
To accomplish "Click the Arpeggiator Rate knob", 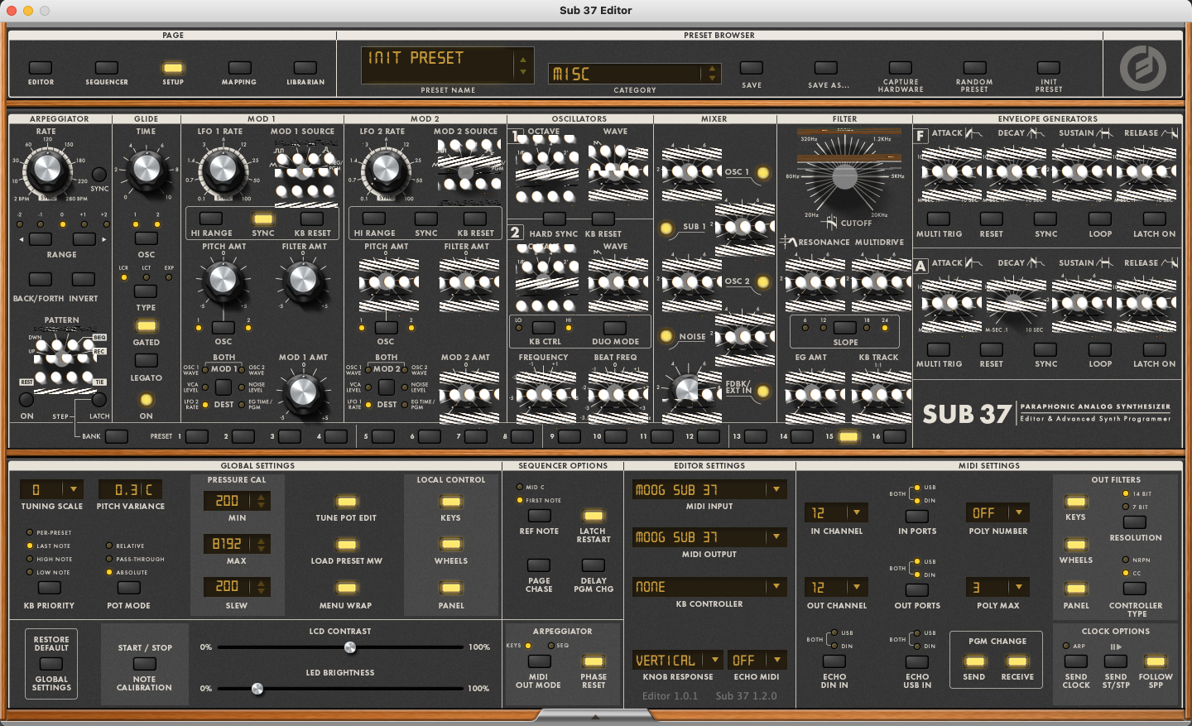I will tap(46, 169).
